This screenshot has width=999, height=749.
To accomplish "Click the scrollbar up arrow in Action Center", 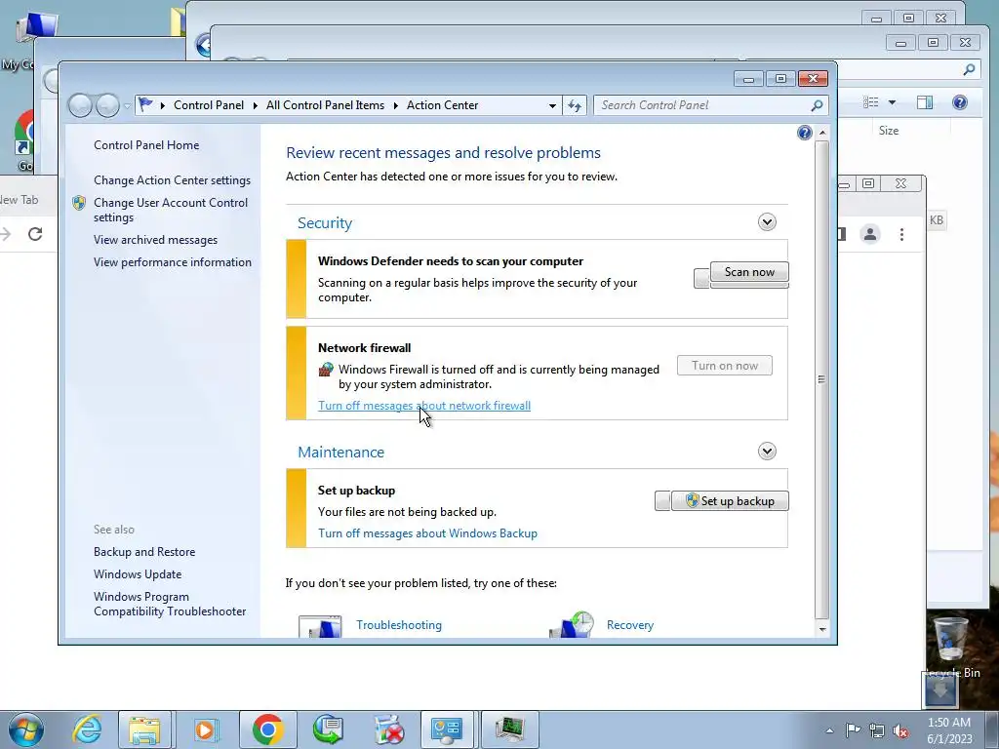I will coord(821,133).
